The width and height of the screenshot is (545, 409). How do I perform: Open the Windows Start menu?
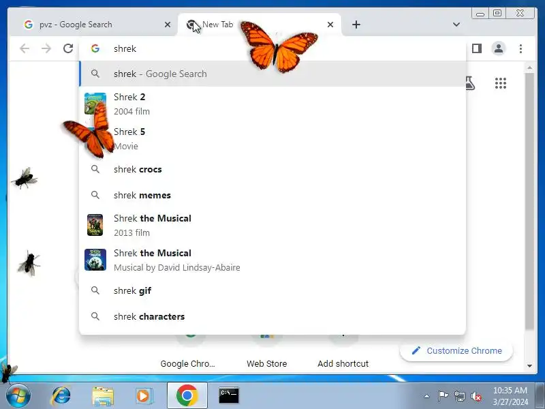click(x=18, y=396)
